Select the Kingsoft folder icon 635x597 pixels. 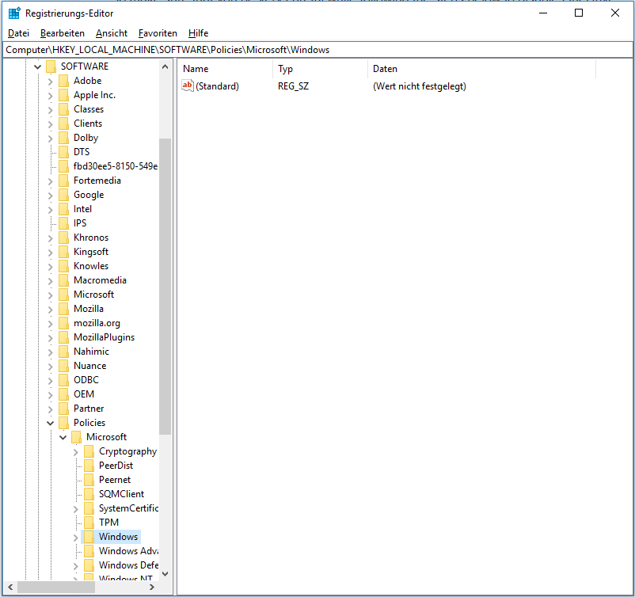click(63, 252)
